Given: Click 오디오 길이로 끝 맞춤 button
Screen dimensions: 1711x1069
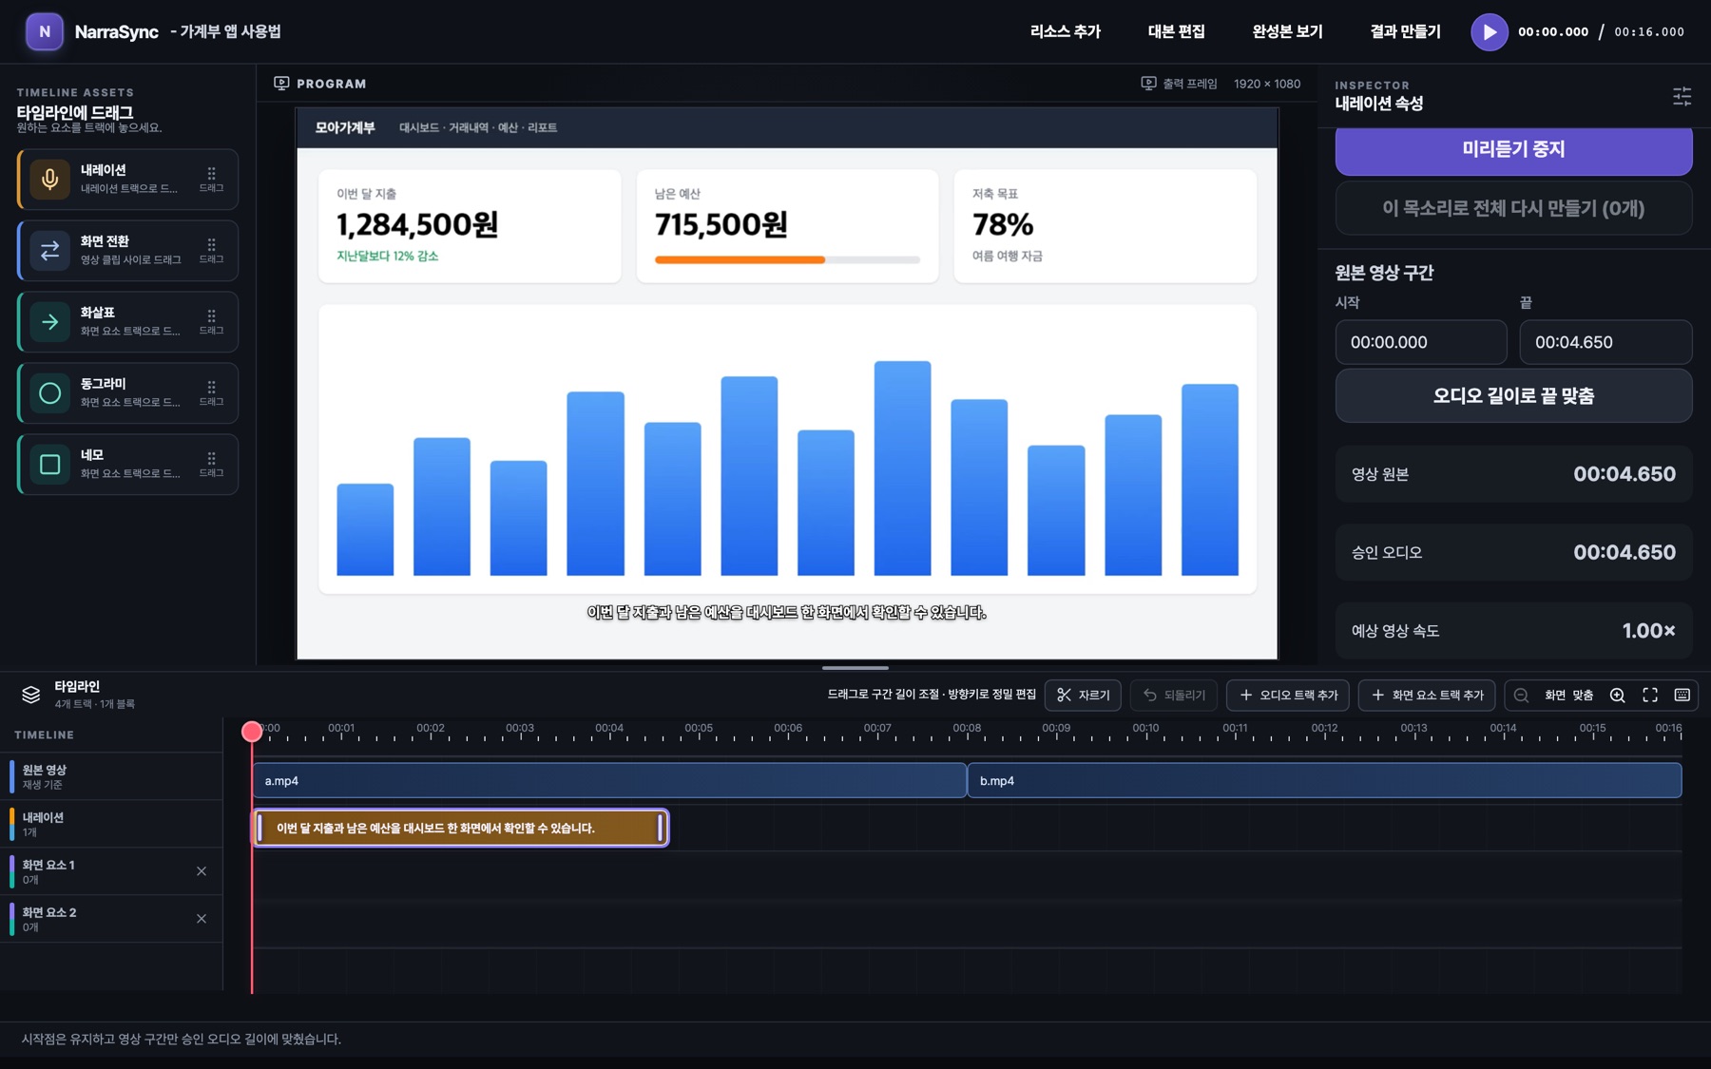Looking at the screenshot, I should point(1513,395).
